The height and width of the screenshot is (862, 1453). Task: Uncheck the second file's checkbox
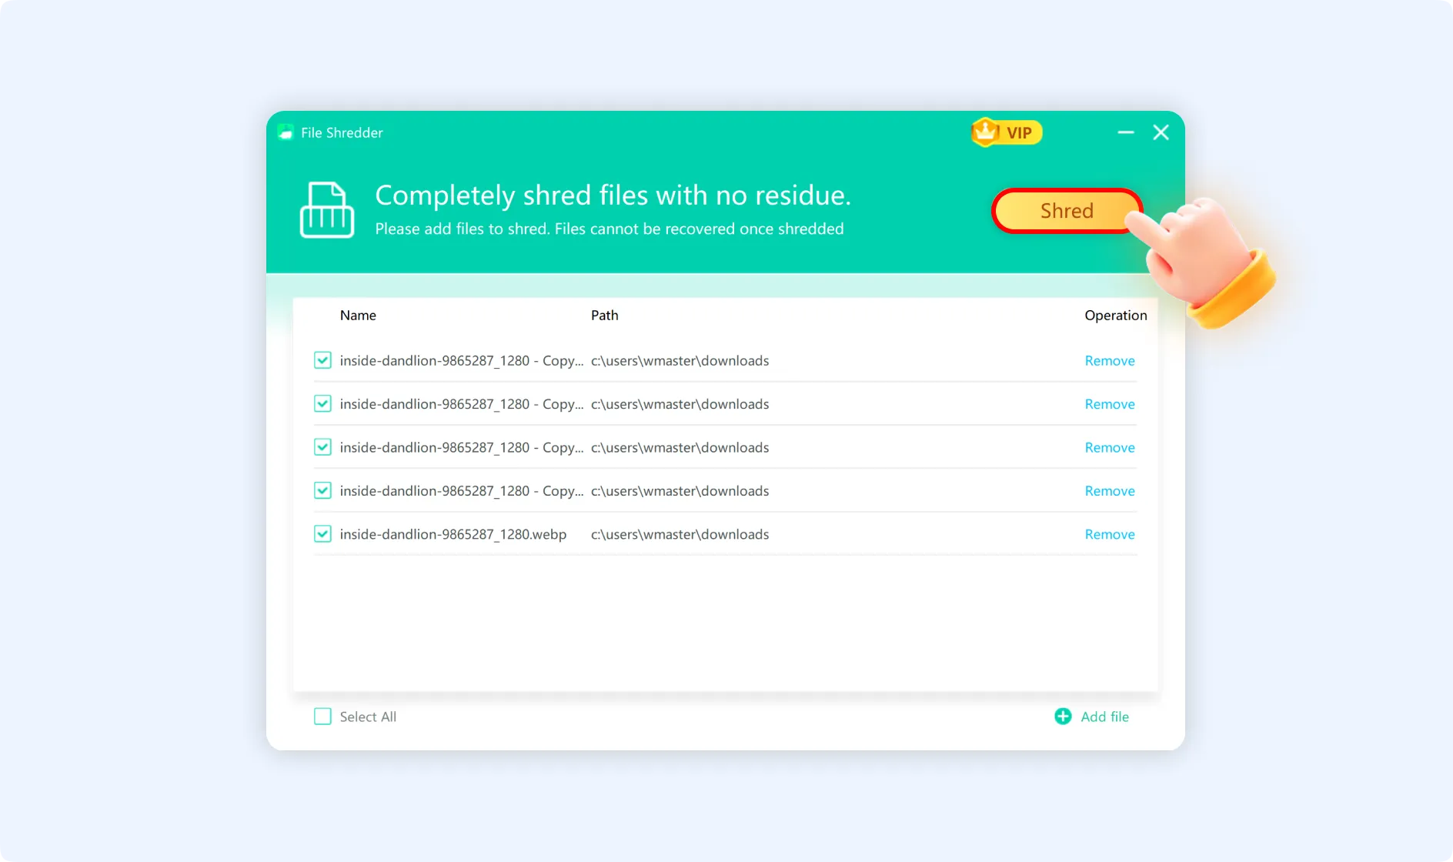tap(322, 403)
